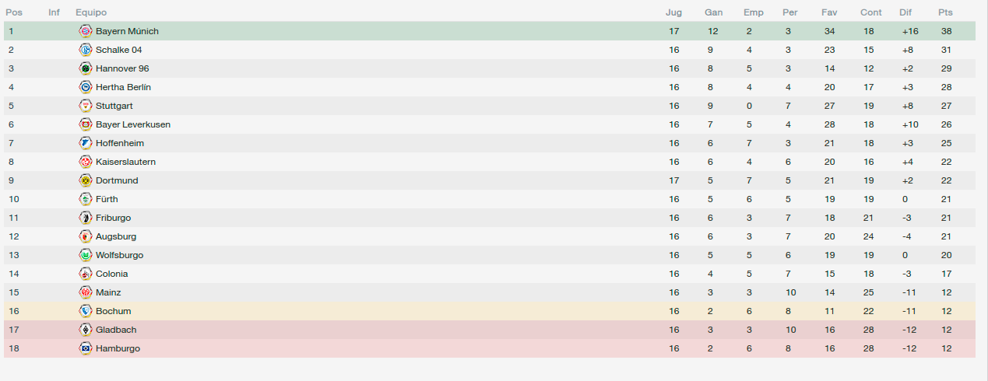Viewport: 988px width, 381px height.
Task: Sort standings by Dif column header
Action: coord(905,12)
